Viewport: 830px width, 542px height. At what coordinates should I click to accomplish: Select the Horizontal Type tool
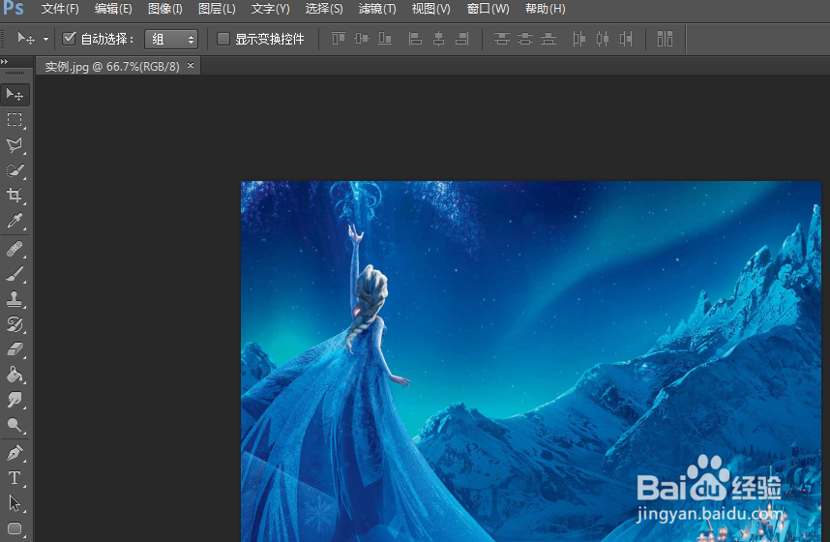pyautogui.click(x=15, y=478)
